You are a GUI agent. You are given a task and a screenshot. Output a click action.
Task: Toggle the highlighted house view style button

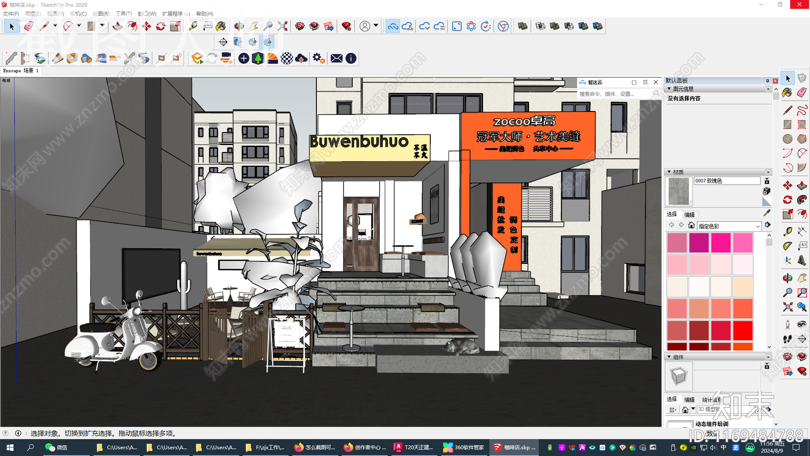coord(268,42)
